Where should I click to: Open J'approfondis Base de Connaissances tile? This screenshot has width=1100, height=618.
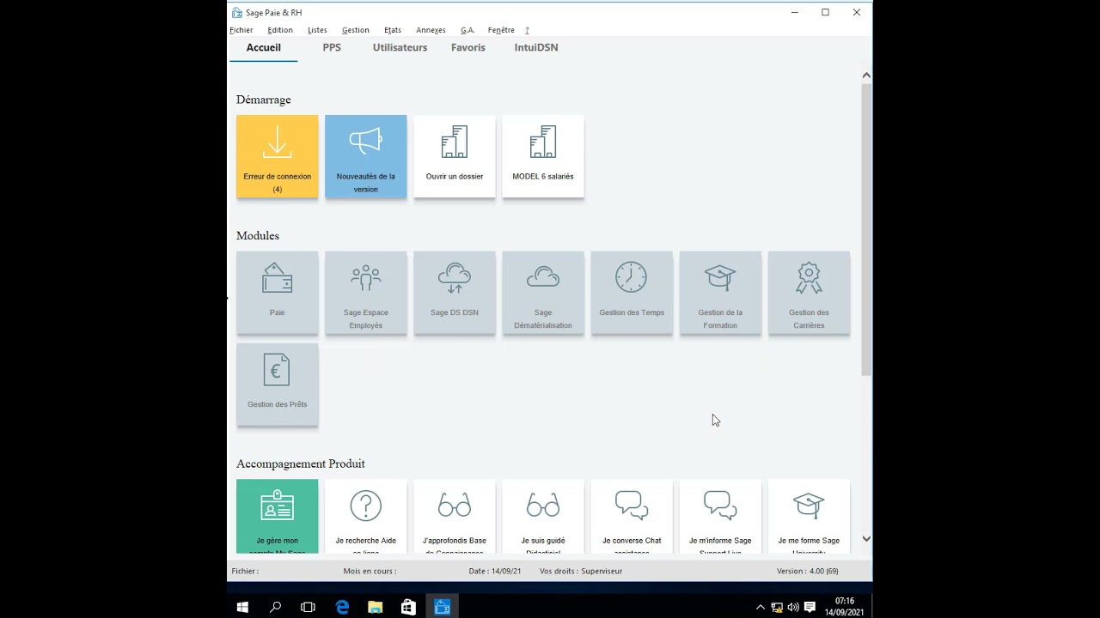454,516
